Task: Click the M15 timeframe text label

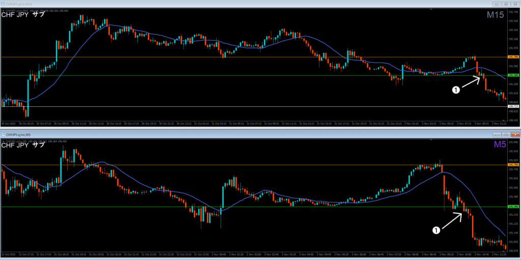Action: 495,15
